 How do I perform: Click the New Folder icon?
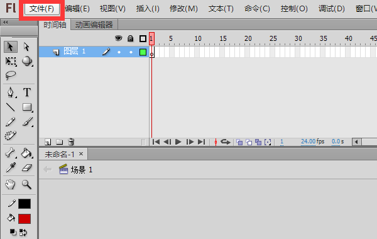click(x=60, y=142)
